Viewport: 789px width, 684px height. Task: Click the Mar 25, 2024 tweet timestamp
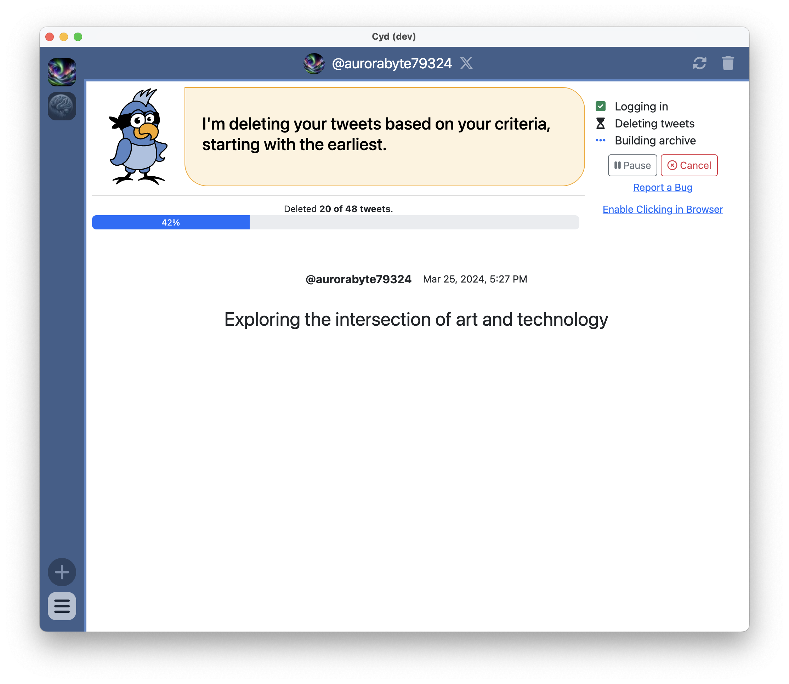point(475,279)
